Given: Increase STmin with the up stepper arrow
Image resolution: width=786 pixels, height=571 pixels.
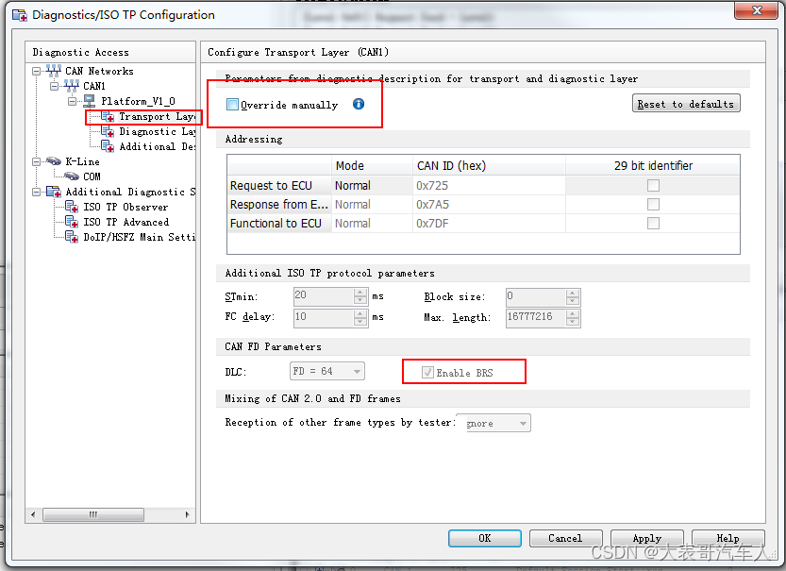Looking at the screenshot, I should tap(360, 293).
